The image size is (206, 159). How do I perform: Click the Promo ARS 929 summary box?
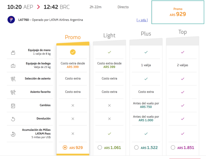pyautogui.click(x=178, y=12)
